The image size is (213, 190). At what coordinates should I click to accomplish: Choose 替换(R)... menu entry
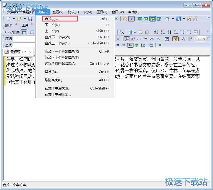coord(75,72)
